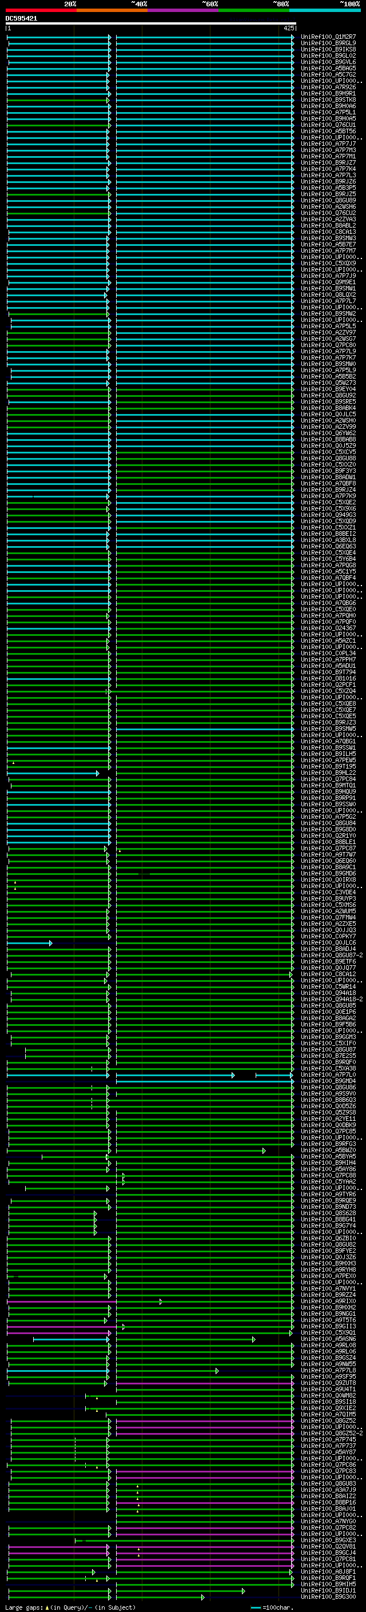The image size is (366, 1612).
Task: Open the UniRef100_B9GVL6 entry
Action: [x=328, y=62]
